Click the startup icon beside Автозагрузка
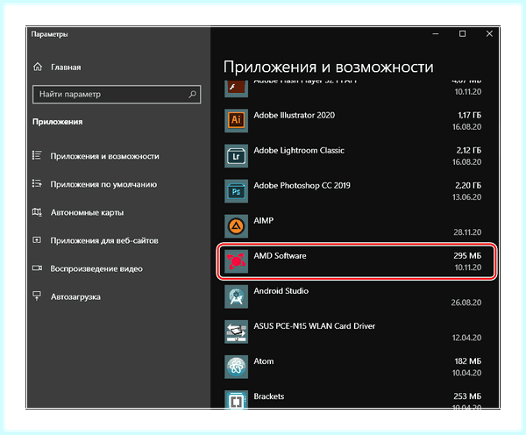Viewport: 526px width, 435px height. pyautogui.click(x=37, y=296)
